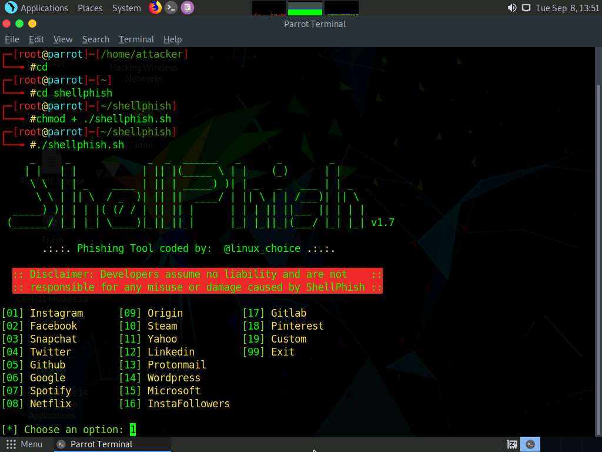Click the green window button
The height and width of the screenshot is (452, 602).
point(19,24)
